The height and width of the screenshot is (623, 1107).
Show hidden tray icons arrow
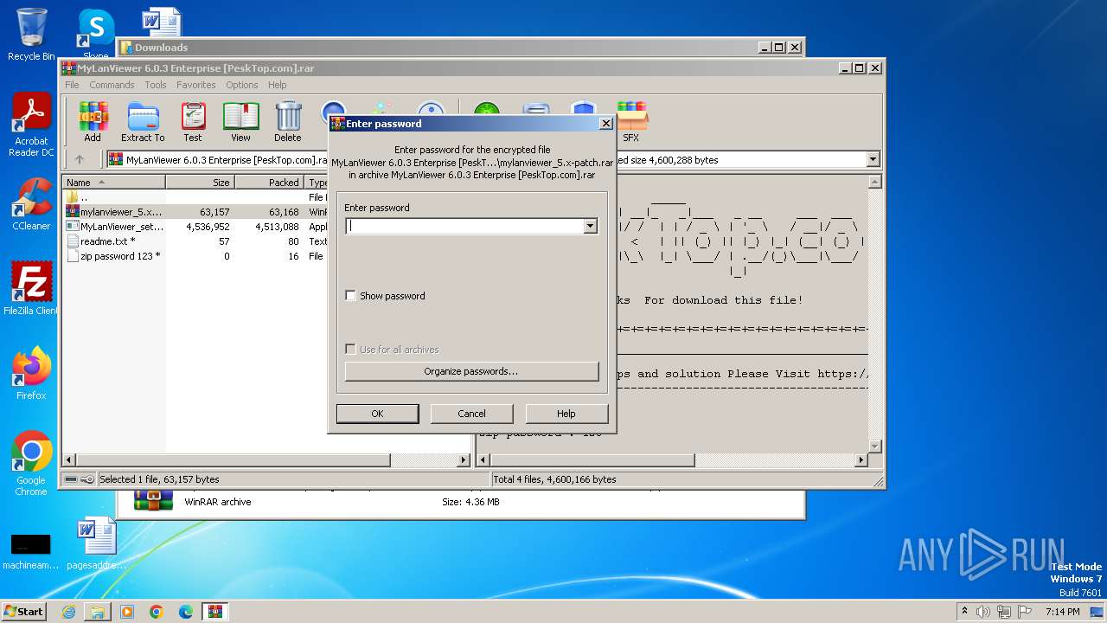963,612
